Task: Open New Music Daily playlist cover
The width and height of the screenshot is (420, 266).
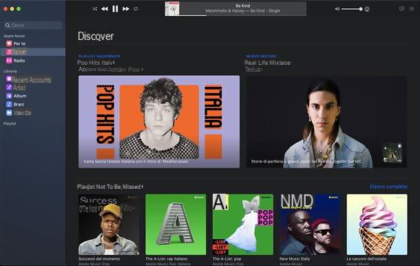Action: coord(310,225)
